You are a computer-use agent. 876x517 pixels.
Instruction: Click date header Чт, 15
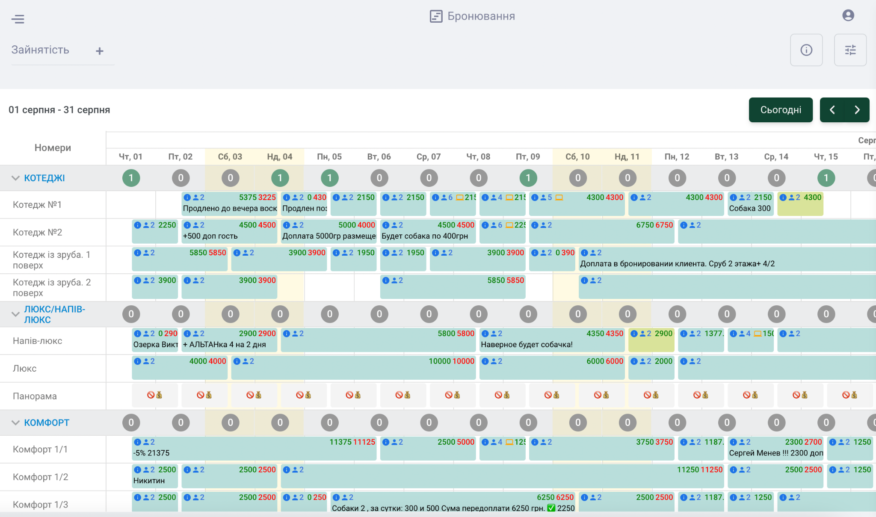click(826, 157)
